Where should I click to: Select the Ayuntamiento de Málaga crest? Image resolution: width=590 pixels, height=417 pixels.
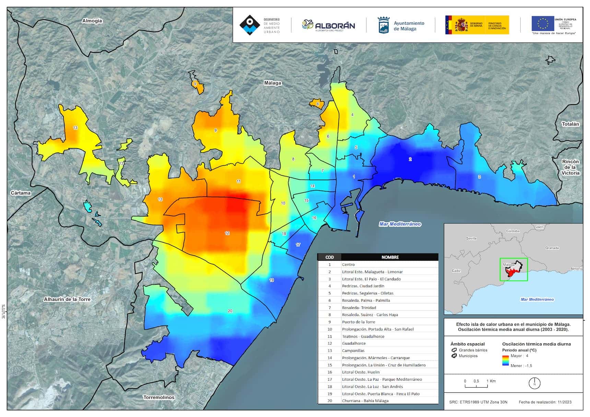pos(383,25)
